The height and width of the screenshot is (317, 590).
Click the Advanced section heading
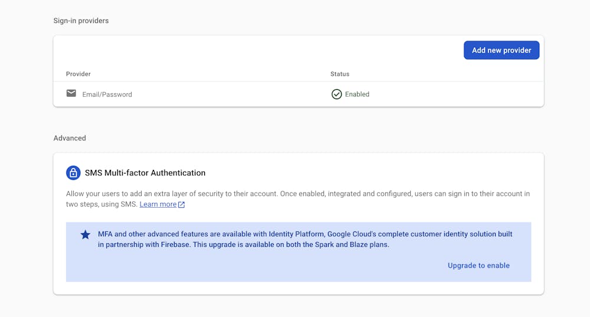(x=70, y=138)
